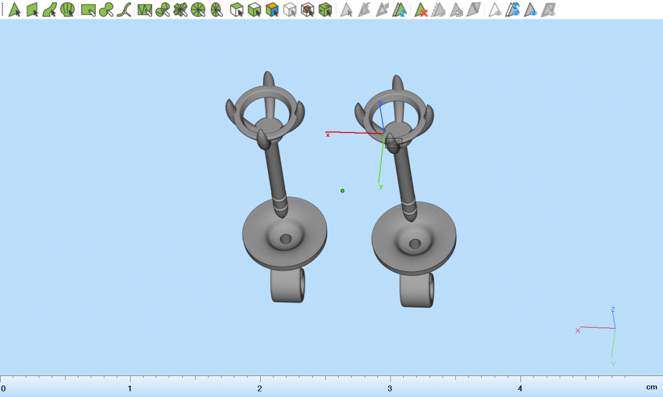
Task: Click the star-shaped green marking icon
Action: (x=180, y=9)
